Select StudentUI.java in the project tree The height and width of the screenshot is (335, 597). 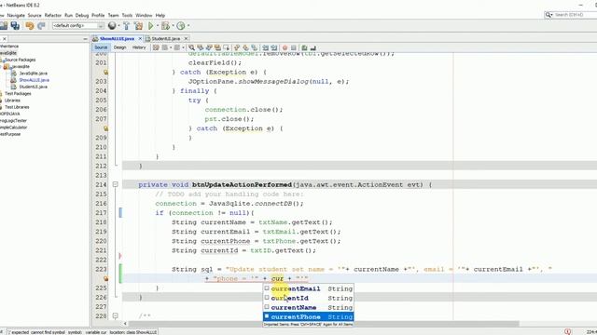pyautogui.click(x=34, y=87)
